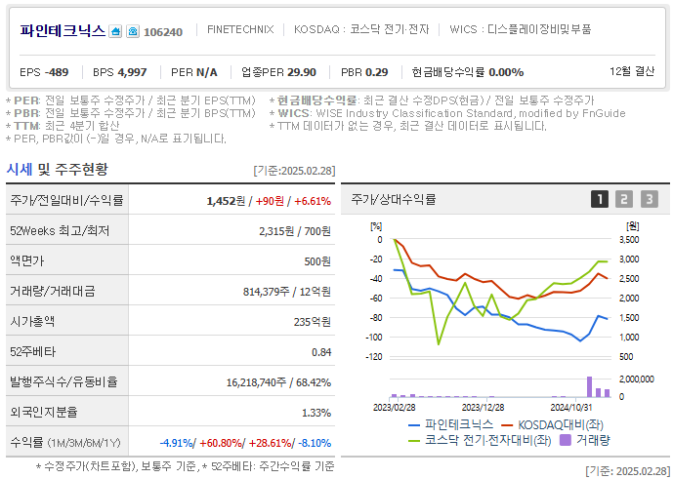The height and width of the screenshot is (479, 673).
Task: Click the 2023/12/28 x-axis date label
Action: [483, 407]
